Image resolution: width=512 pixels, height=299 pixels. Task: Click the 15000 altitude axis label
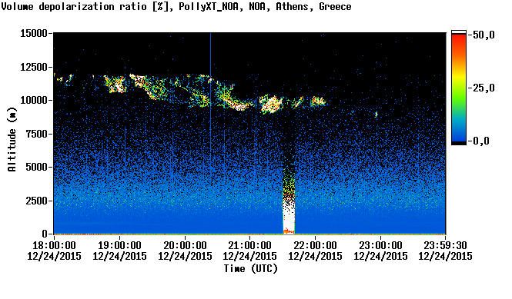tap(34, 33)
